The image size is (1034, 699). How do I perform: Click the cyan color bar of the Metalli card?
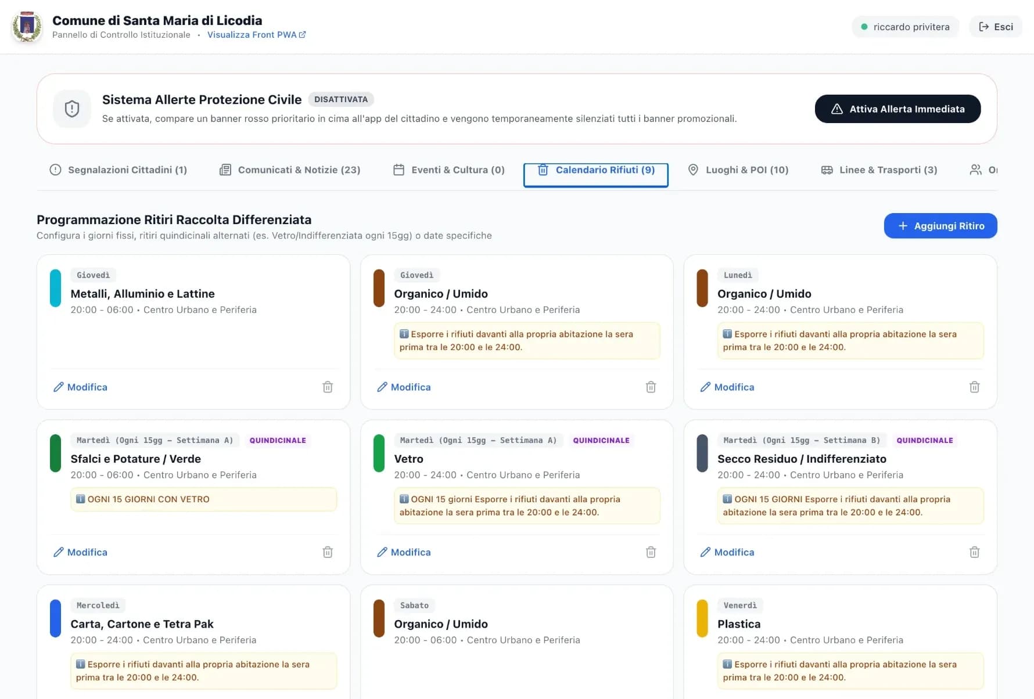pyautogui.click(x=55, y=288)
